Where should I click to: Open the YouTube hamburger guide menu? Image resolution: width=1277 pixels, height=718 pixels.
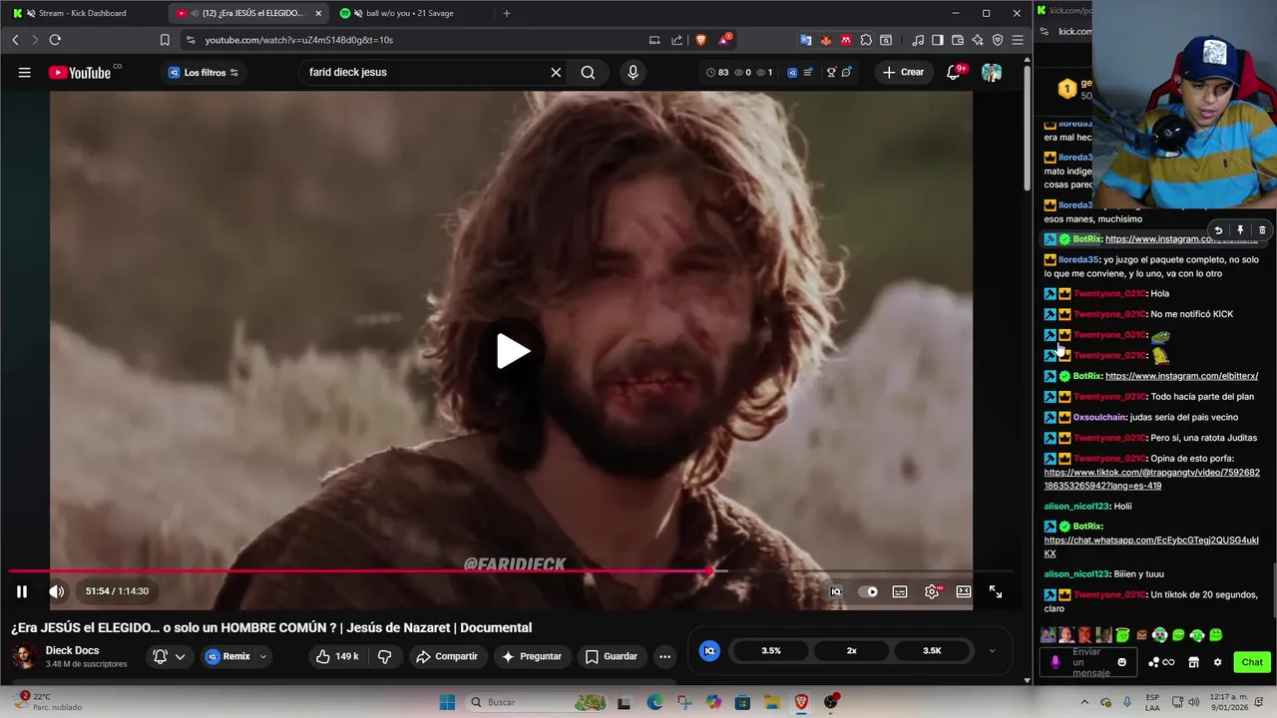(24, 72)
